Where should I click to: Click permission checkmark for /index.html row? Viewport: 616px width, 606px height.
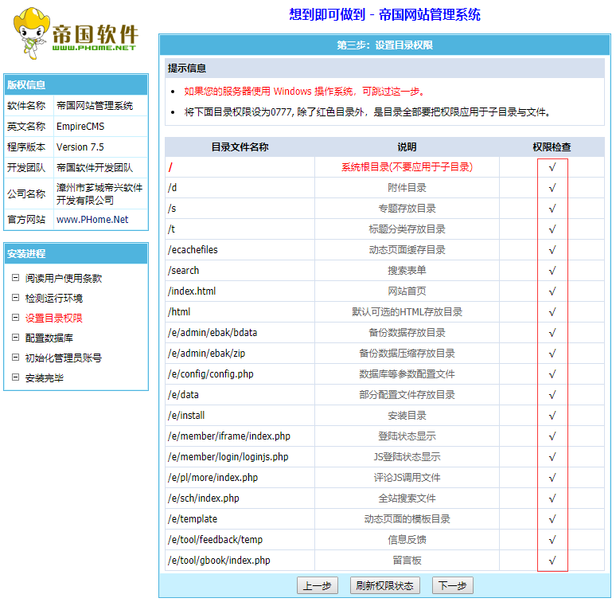click(x=552, y=291)
